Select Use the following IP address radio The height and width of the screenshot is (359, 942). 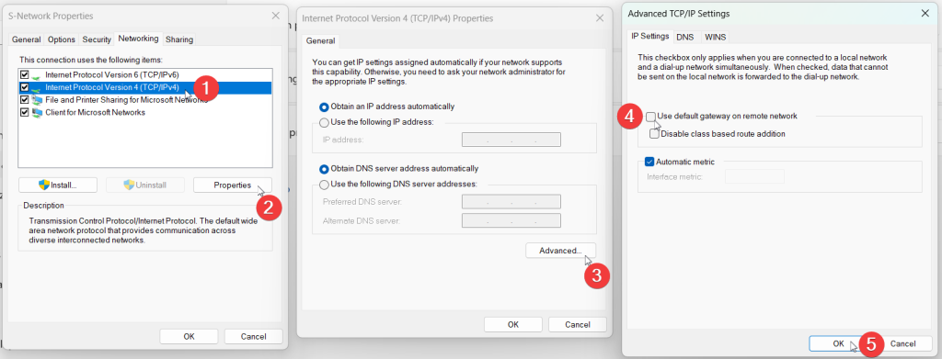(x=325, y=122)
